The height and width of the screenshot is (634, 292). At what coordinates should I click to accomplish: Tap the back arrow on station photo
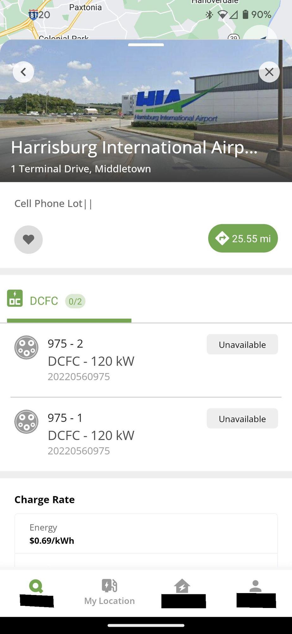click(x=23, y=72)
